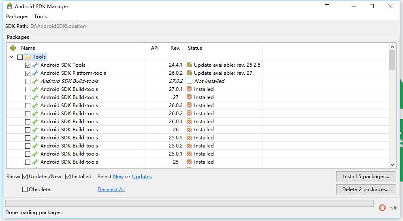
Task: Click the Rev. column header
Action: 175,48
